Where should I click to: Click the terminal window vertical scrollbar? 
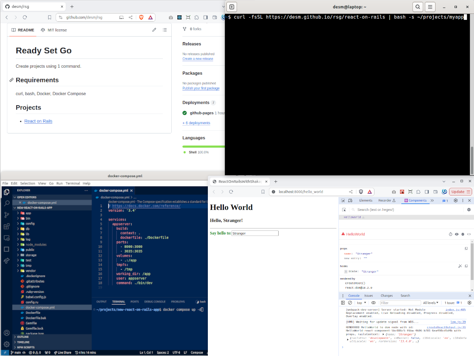point(472,160)
